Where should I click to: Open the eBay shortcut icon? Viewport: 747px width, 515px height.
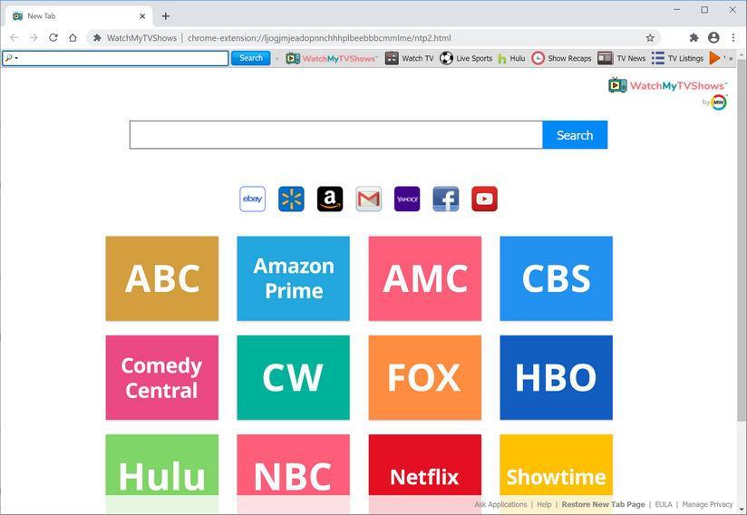tap(253, 199)
